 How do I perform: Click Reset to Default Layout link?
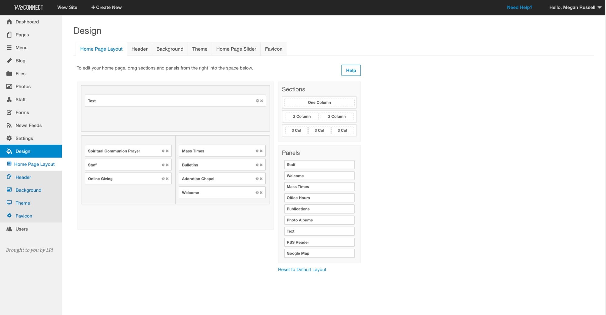[302, 270]
